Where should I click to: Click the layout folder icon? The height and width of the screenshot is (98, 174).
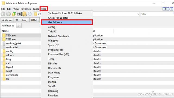coord(4,67)
